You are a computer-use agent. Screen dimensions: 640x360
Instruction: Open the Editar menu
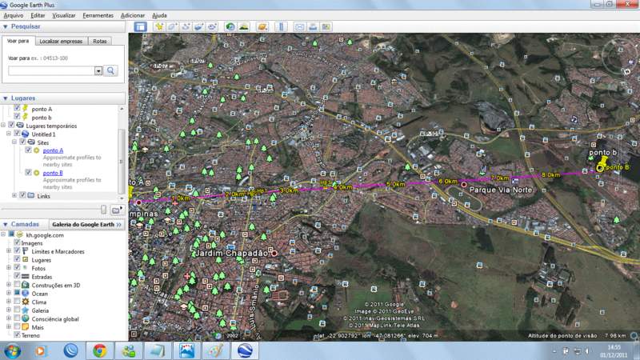coord(38,15)
